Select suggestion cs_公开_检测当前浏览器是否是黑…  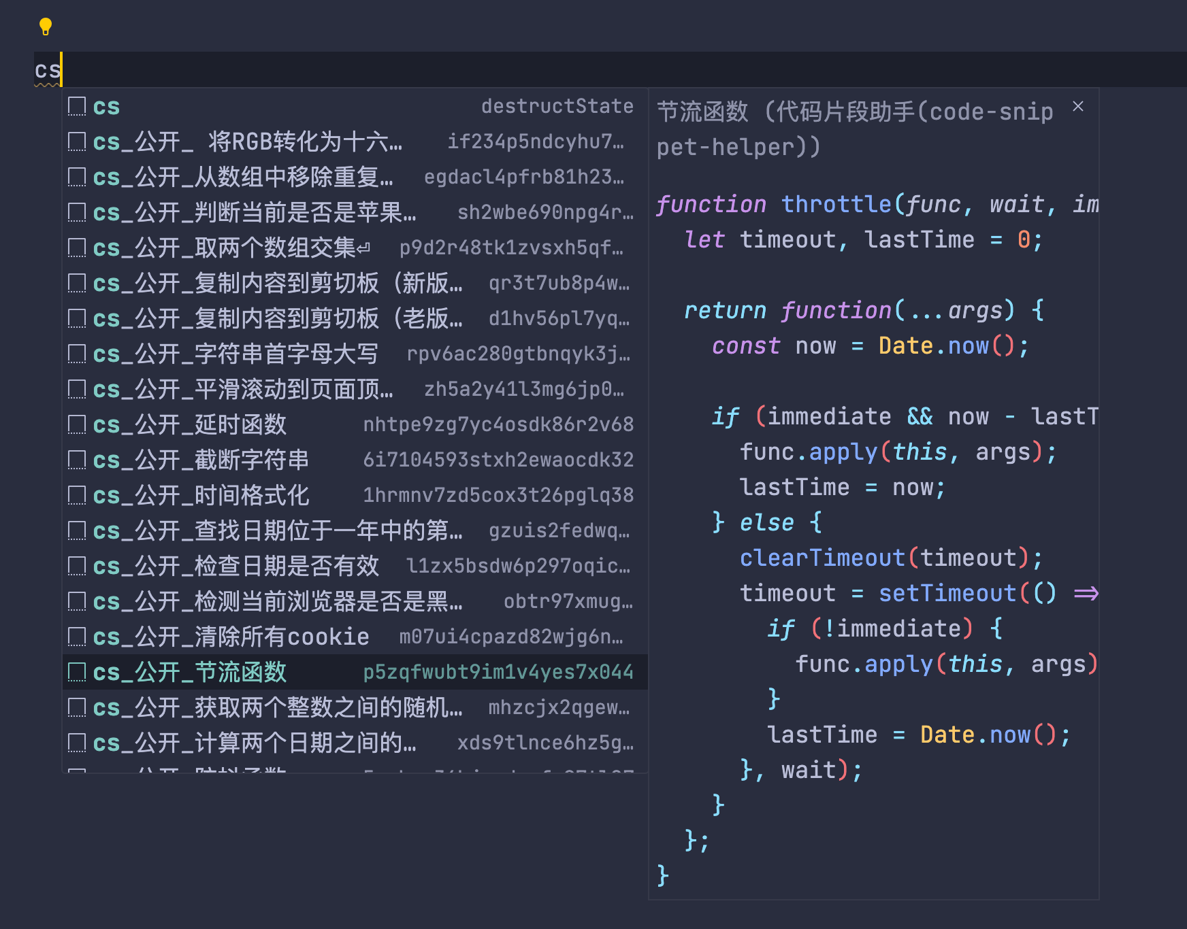(355, 601)
